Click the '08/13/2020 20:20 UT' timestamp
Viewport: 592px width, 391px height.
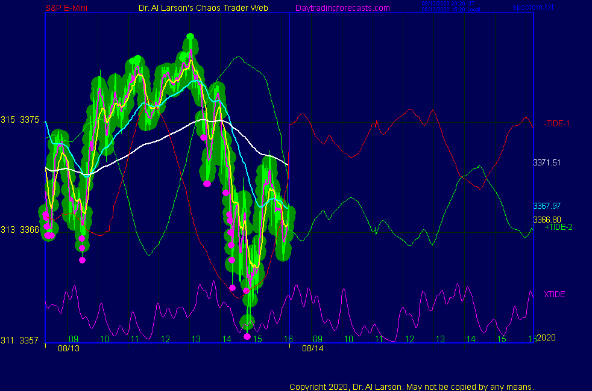[x=448, y=4]
